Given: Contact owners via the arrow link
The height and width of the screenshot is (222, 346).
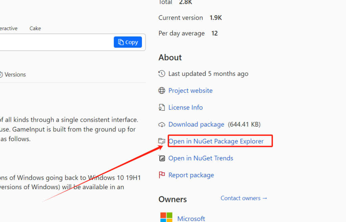Looking at the screenshot, I should (x=244, y=198).
